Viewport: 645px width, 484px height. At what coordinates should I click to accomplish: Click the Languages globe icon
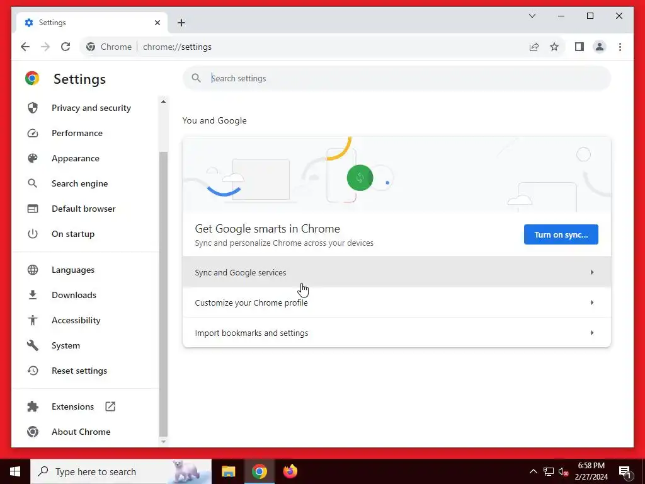(33, 270)
